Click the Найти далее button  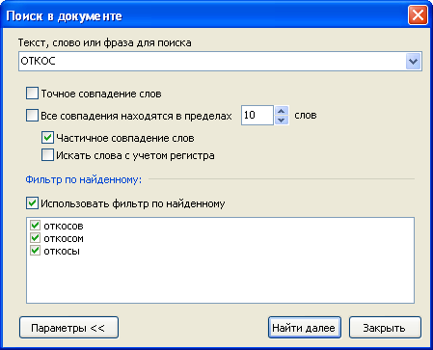(304, 328)
